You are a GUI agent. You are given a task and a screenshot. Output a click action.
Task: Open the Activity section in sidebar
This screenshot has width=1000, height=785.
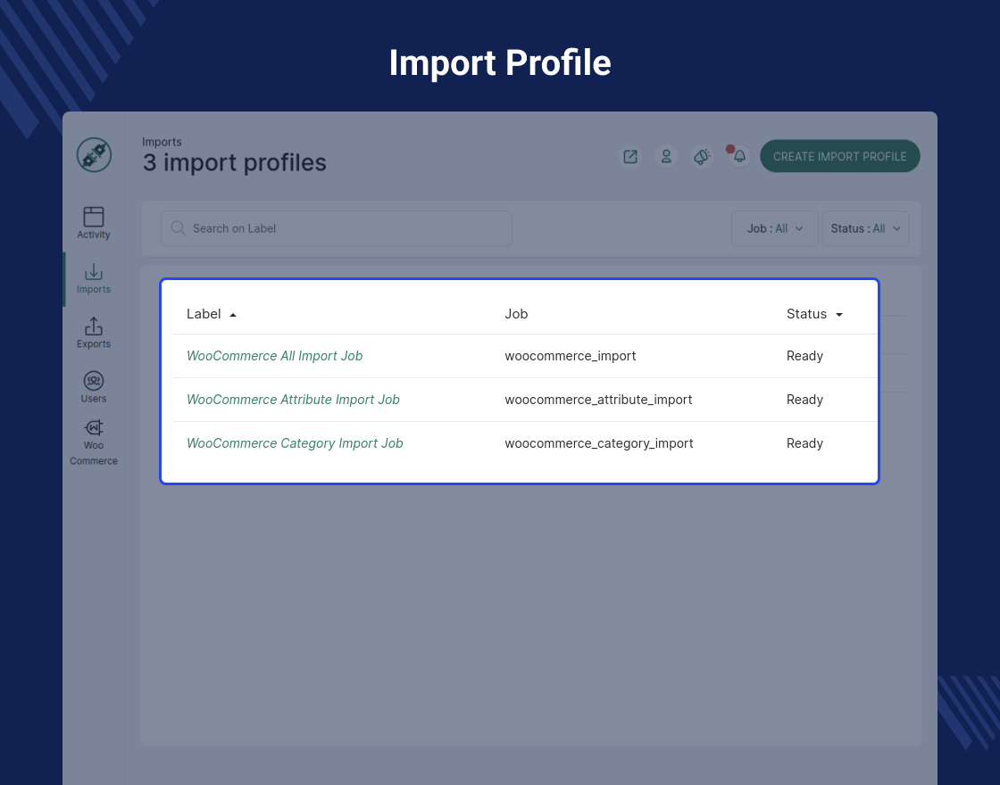point(93,223)
